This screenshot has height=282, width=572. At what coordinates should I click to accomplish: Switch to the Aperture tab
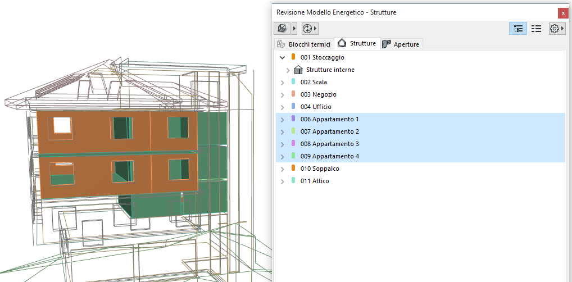click(x=402, y=44)
